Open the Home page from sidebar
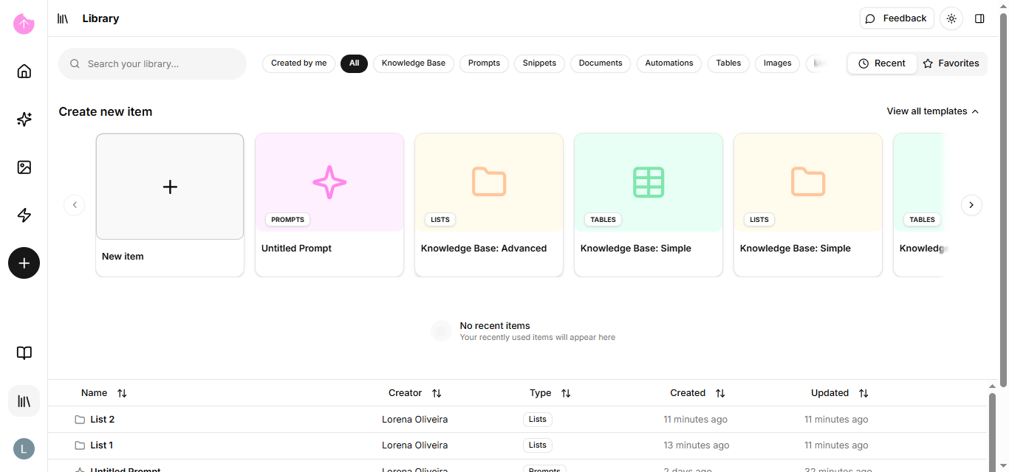This screenshot has width=1009, height=472. click(x=24, y=72)
